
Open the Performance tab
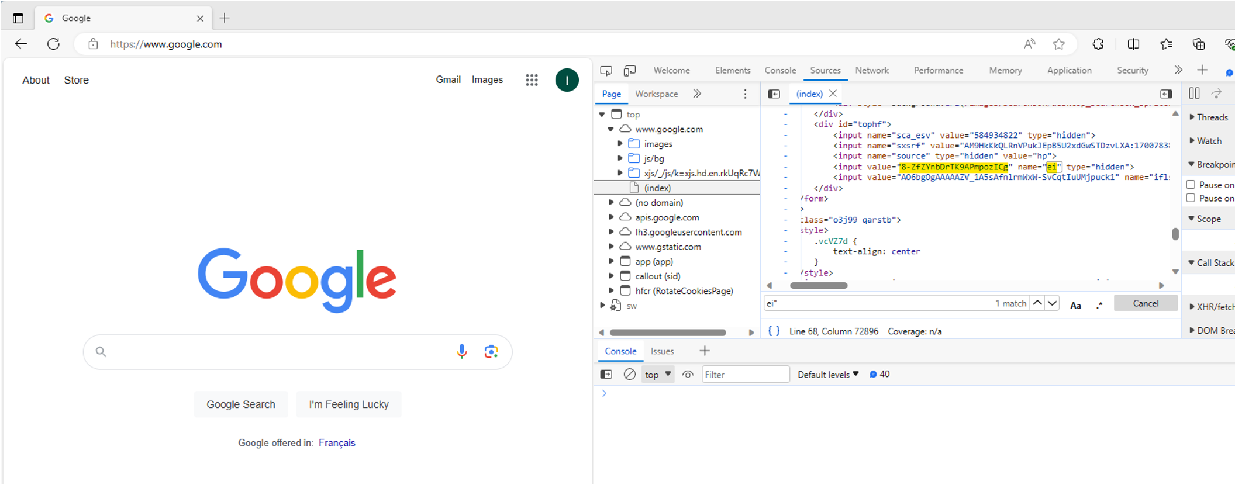tap(939, 70)
